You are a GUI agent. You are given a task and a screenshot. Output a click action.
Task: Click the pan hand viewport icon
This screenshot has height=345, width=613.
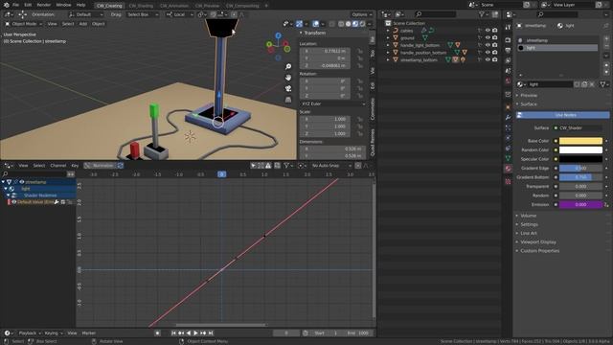[288, 78]
